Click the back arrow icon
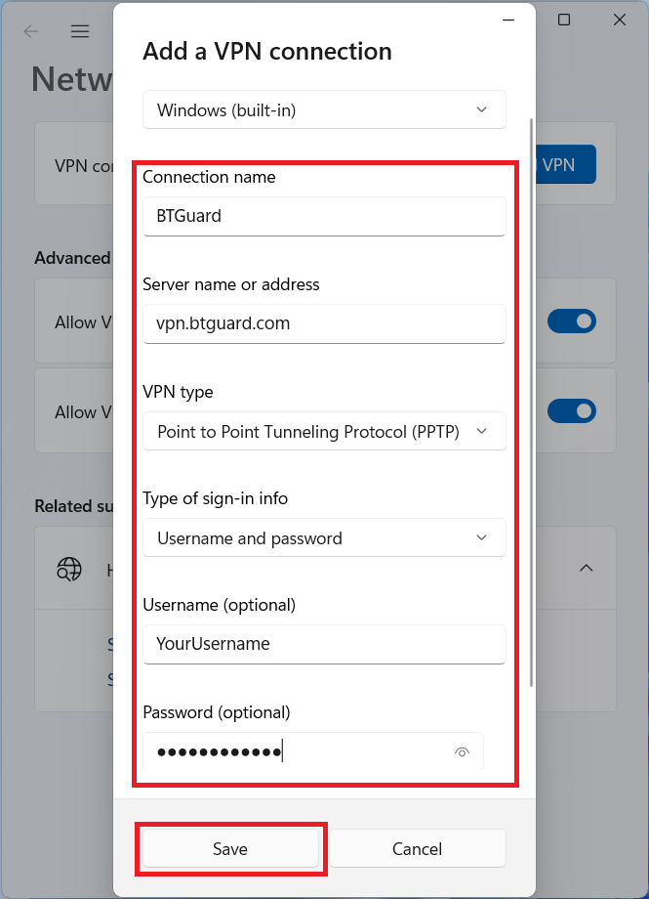Image resolution: width=649 pixels, height=899 pixels. pyautogui.click(x=31, y=31)
